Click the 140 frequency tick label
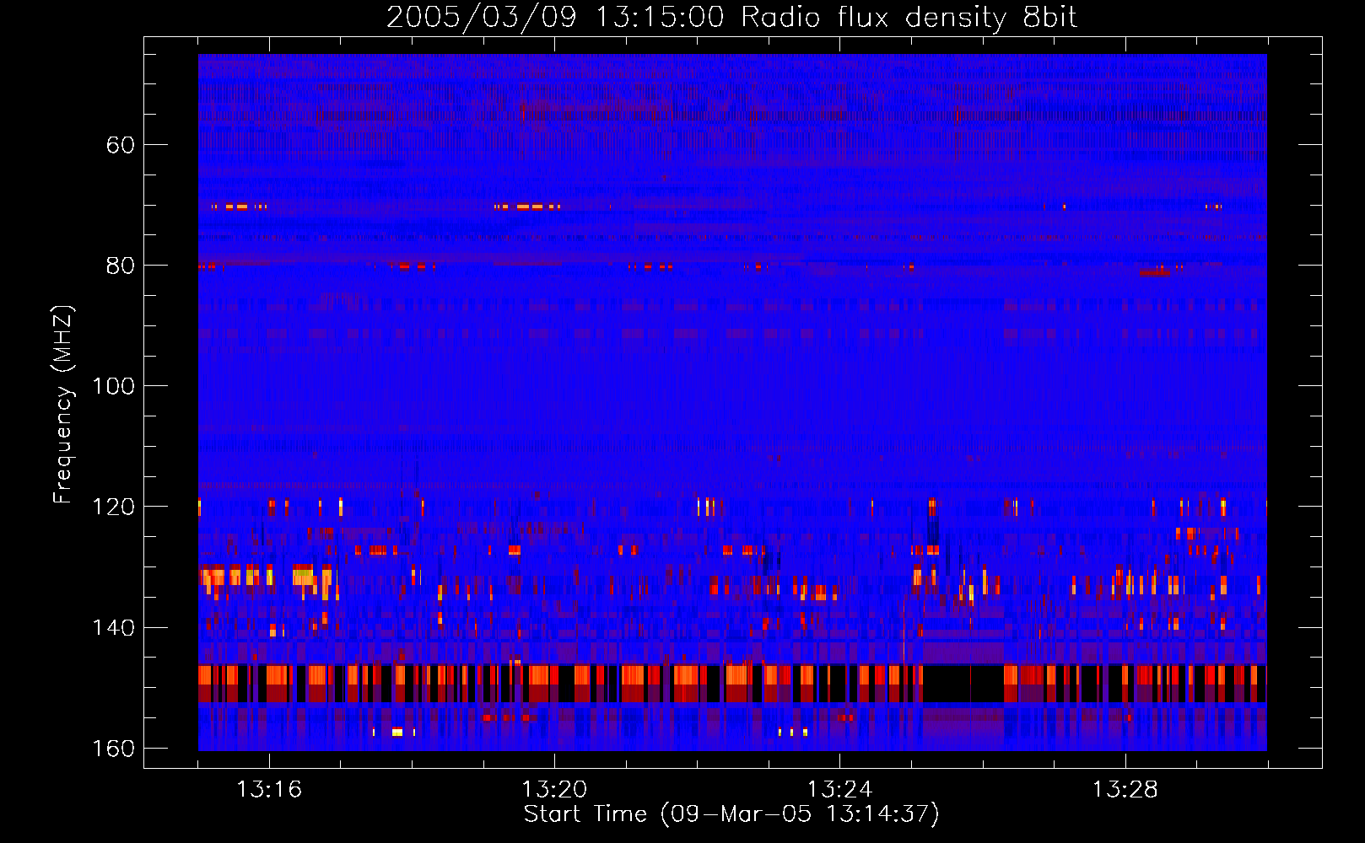This screenshot has height=843, width=1365. (113, 628)
